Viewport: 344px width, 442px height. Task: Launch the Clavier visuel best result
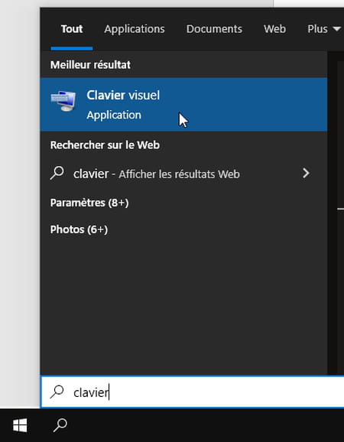click(x=183, y=104)
